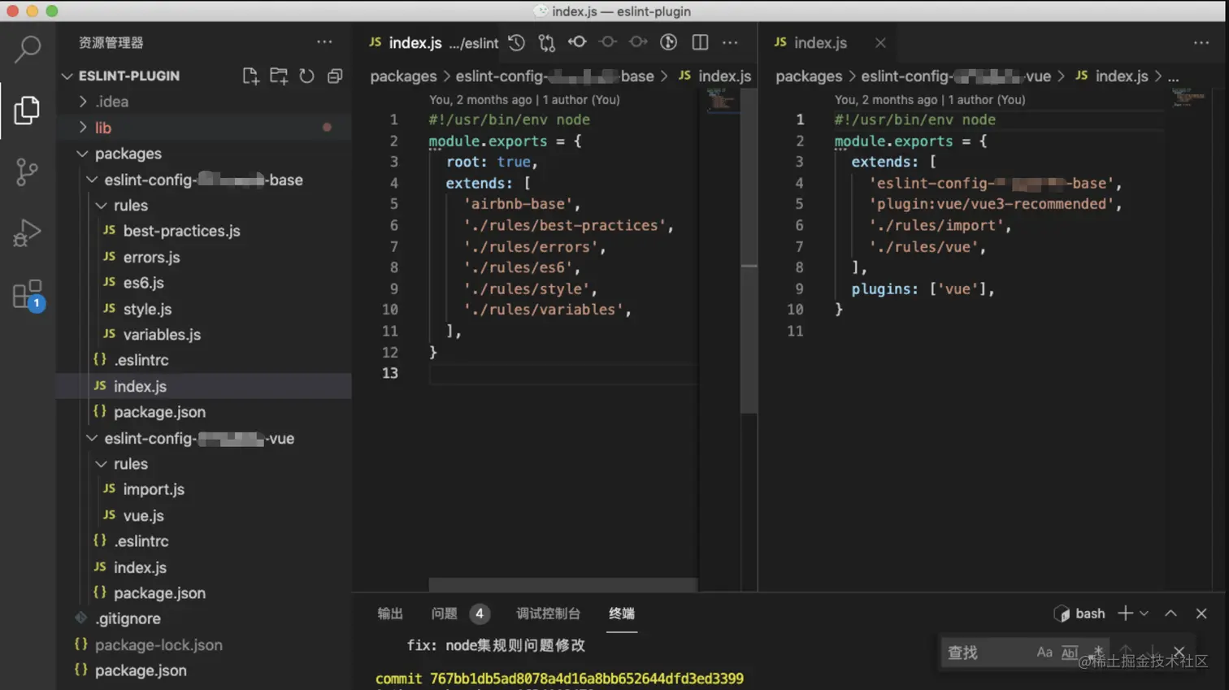
Task: Create a new folder in ESLINT-PLUGIN
Action: pos(279,76)
